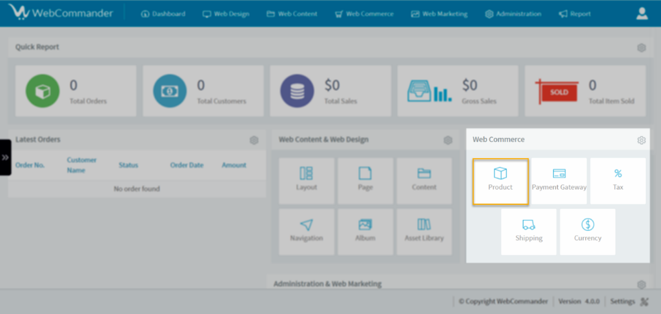Click the Quick Report settings gear
This screenshot has width=661, height=314.
pyautogui.click(x=641, y=48)
